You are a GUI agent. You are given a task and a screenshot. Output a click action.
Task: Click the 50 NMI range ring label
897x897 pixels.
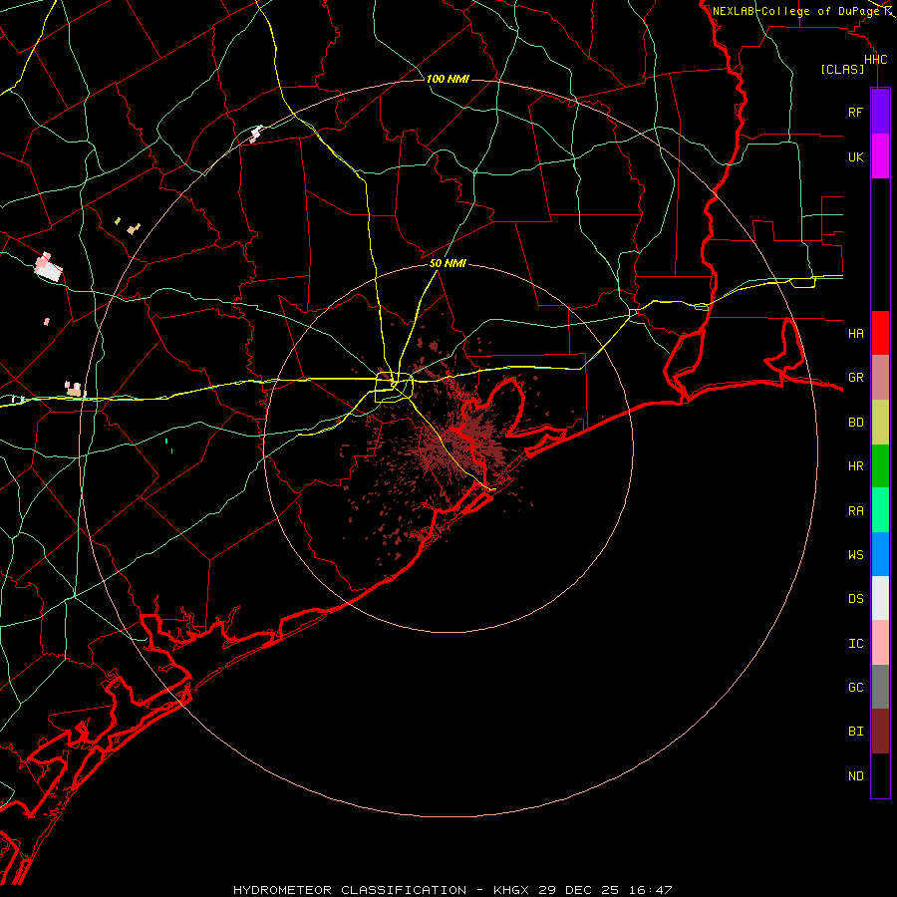point(448,263)
